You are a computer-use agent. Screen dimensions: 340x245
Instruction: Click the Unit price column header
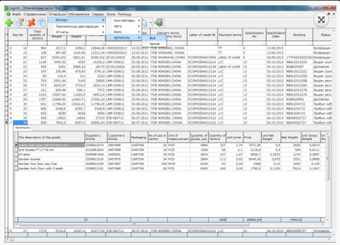tap(234, 137)
